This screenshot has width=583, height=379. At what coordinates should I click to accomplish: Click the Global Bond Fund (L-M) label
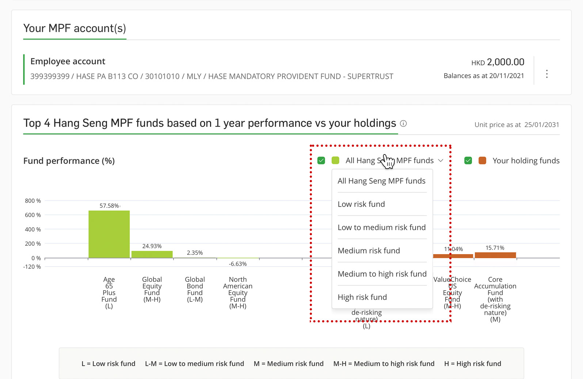195,290
